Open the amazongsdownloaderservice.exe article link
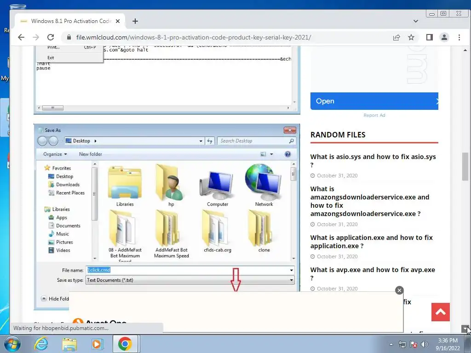 pyautogui.click(x=370, y=201)
